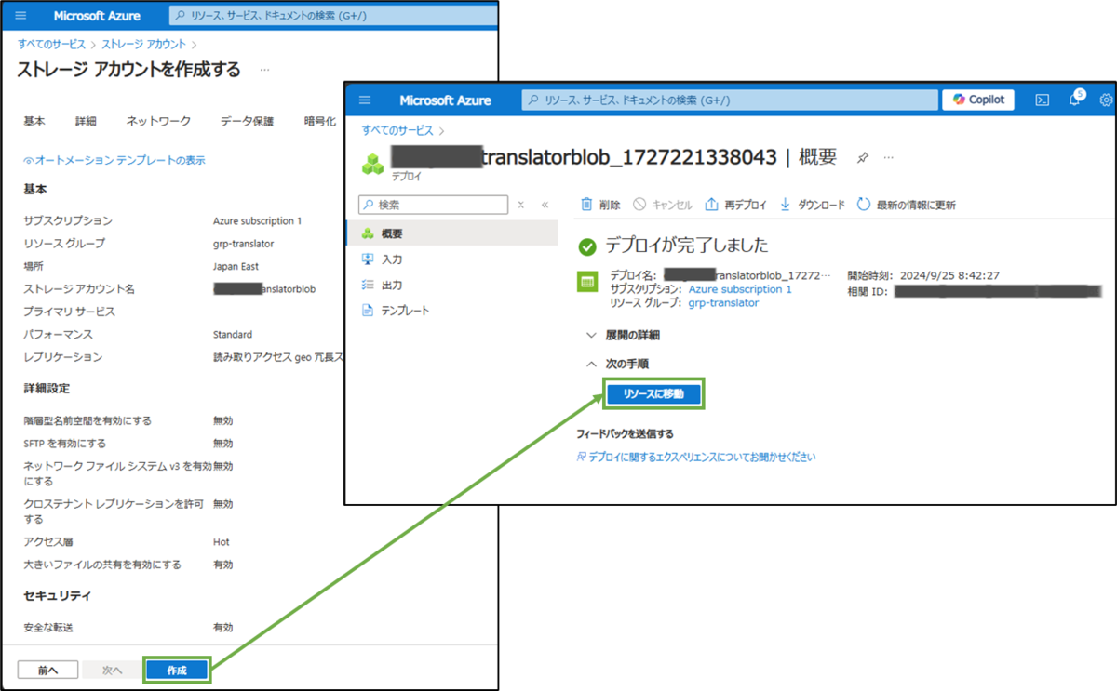Click the 詳細設定 section heading
The image size is (1117, 691).
pos(47,388)
